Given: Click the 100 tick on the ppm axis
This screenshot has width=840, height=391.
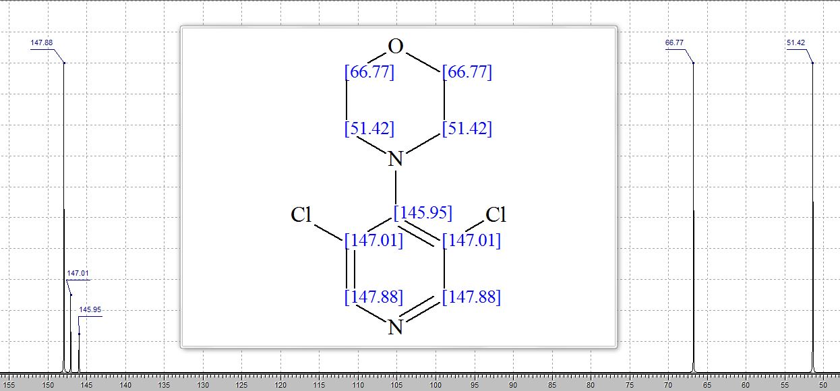Looking at the screenshot, I should (x=436, y=385).
